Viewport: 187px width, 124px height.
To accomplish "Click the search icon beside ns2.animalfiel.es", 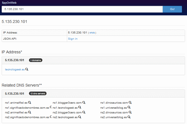I will (30, 112).
